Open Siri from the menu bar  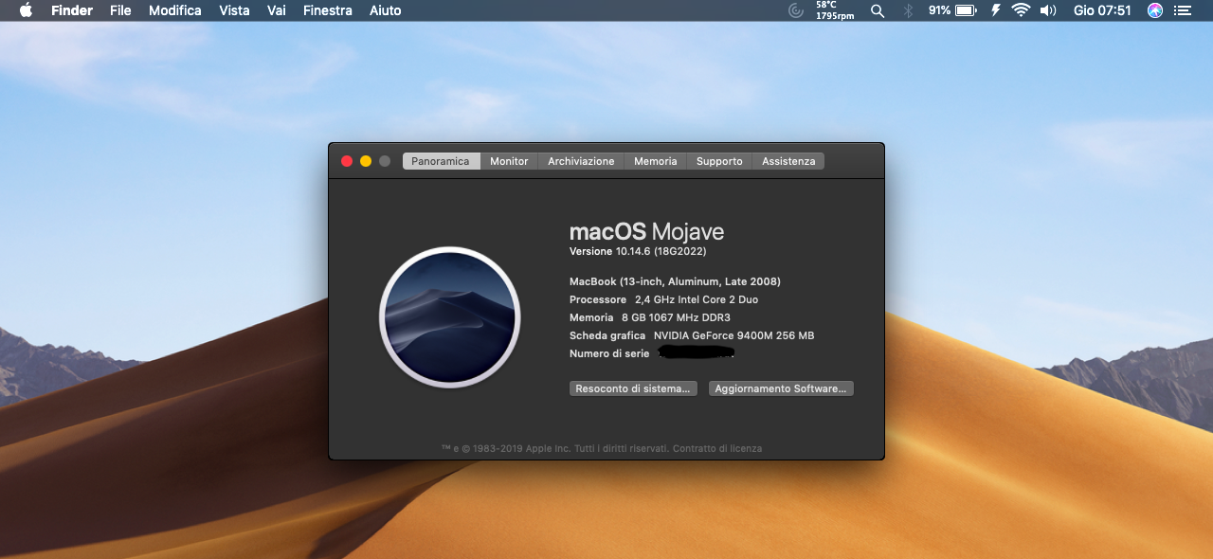coord(1155,10)
